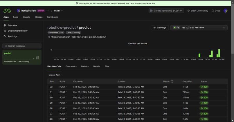234x122 pixels.
Task: Show the Details tab
Action: 97,66
